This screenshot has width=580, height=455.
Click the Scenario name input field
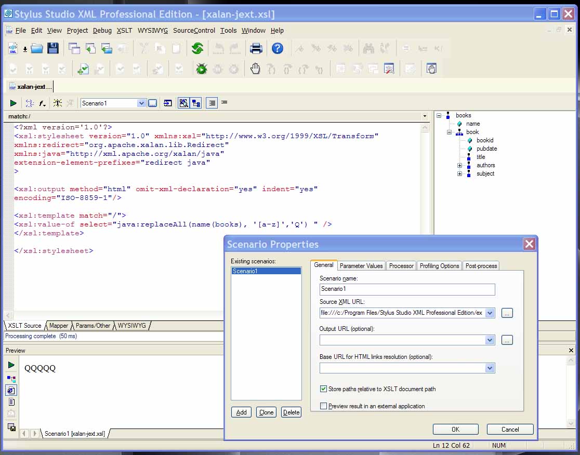click(x=407, y=289)
